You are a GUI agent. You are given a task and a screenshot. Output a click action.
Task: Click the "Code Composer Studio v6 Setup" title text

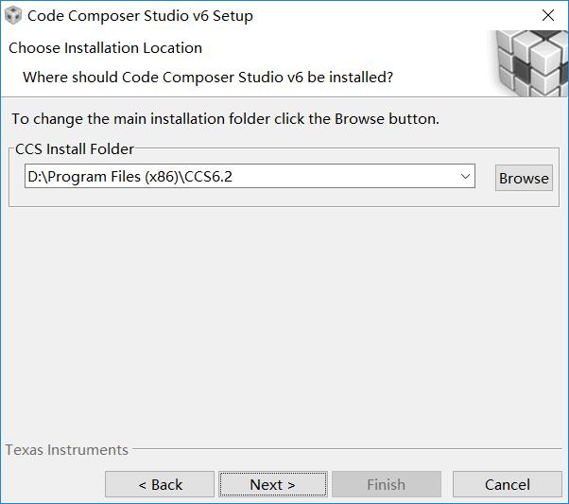pyautogui.click(x=140, y=16)
